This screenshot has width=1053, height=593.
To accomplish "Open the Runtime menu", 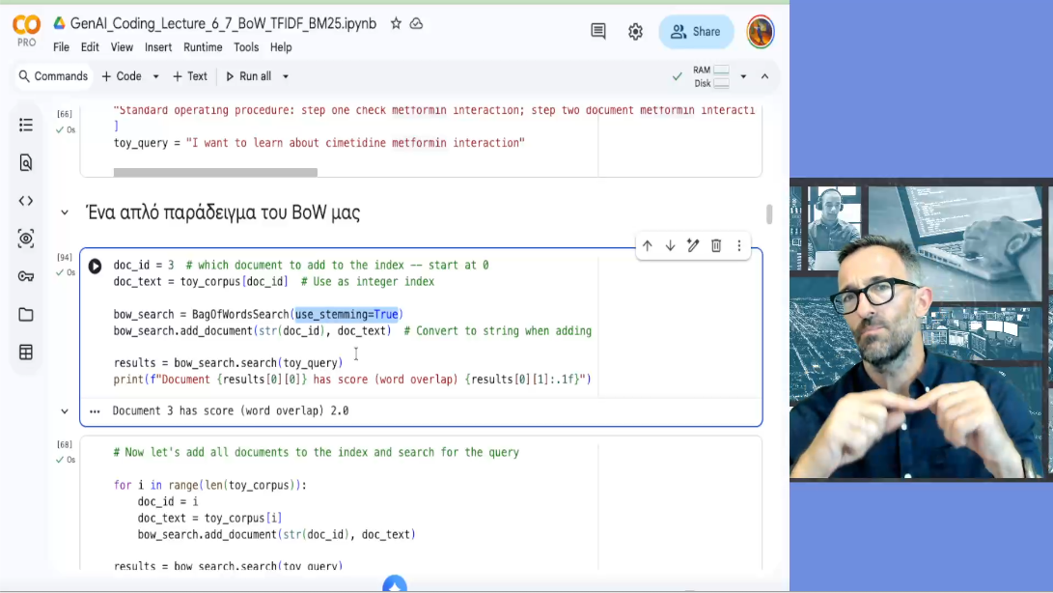I will tap(203, 47).
